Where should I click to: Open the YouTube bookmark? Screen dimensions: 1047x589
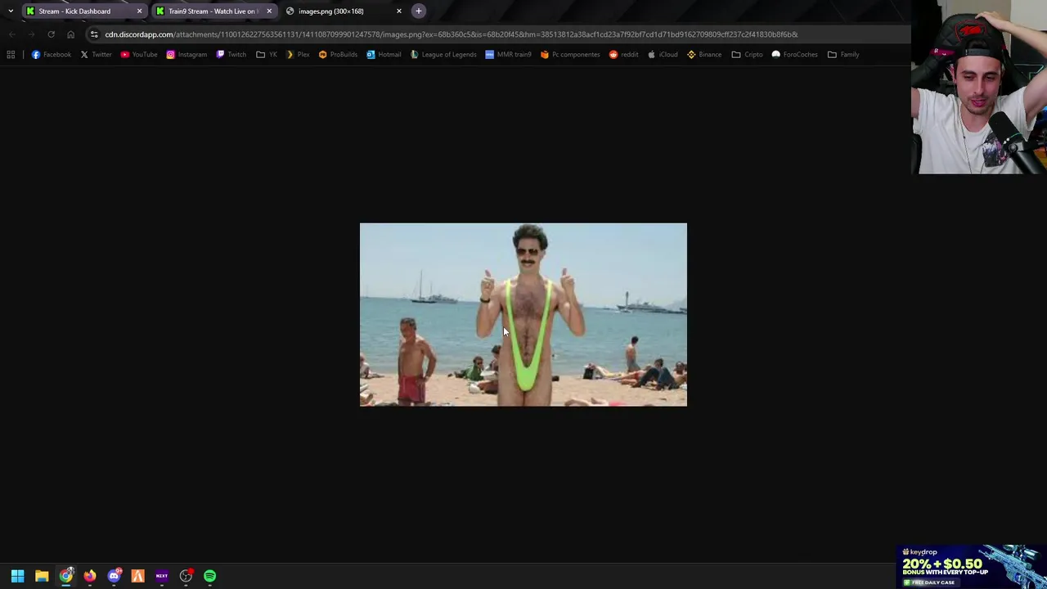[139, 54]
